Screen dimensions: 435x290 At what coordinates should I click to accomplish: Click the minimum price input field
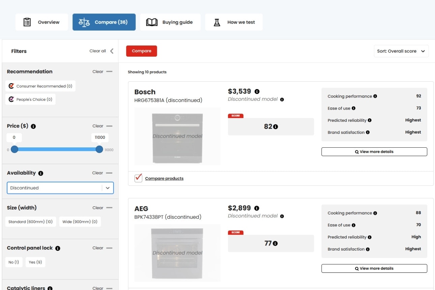pos(14,137)
